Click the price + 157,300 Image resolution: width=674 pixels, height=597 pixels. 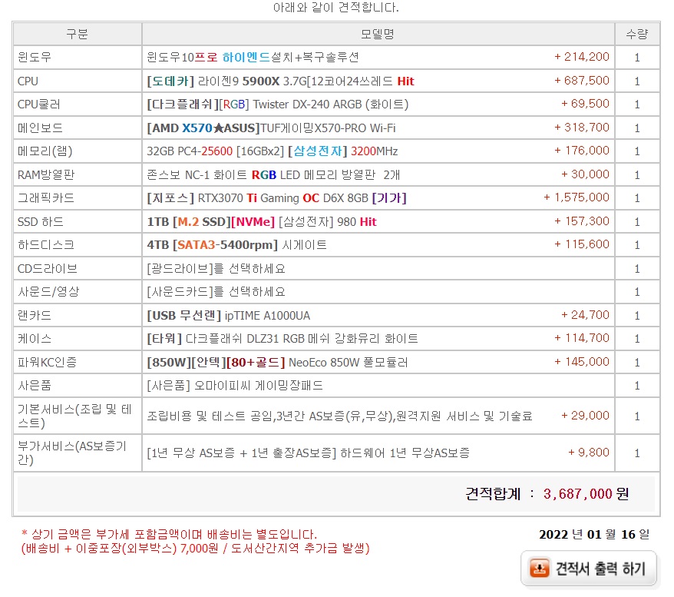point(582,221)
